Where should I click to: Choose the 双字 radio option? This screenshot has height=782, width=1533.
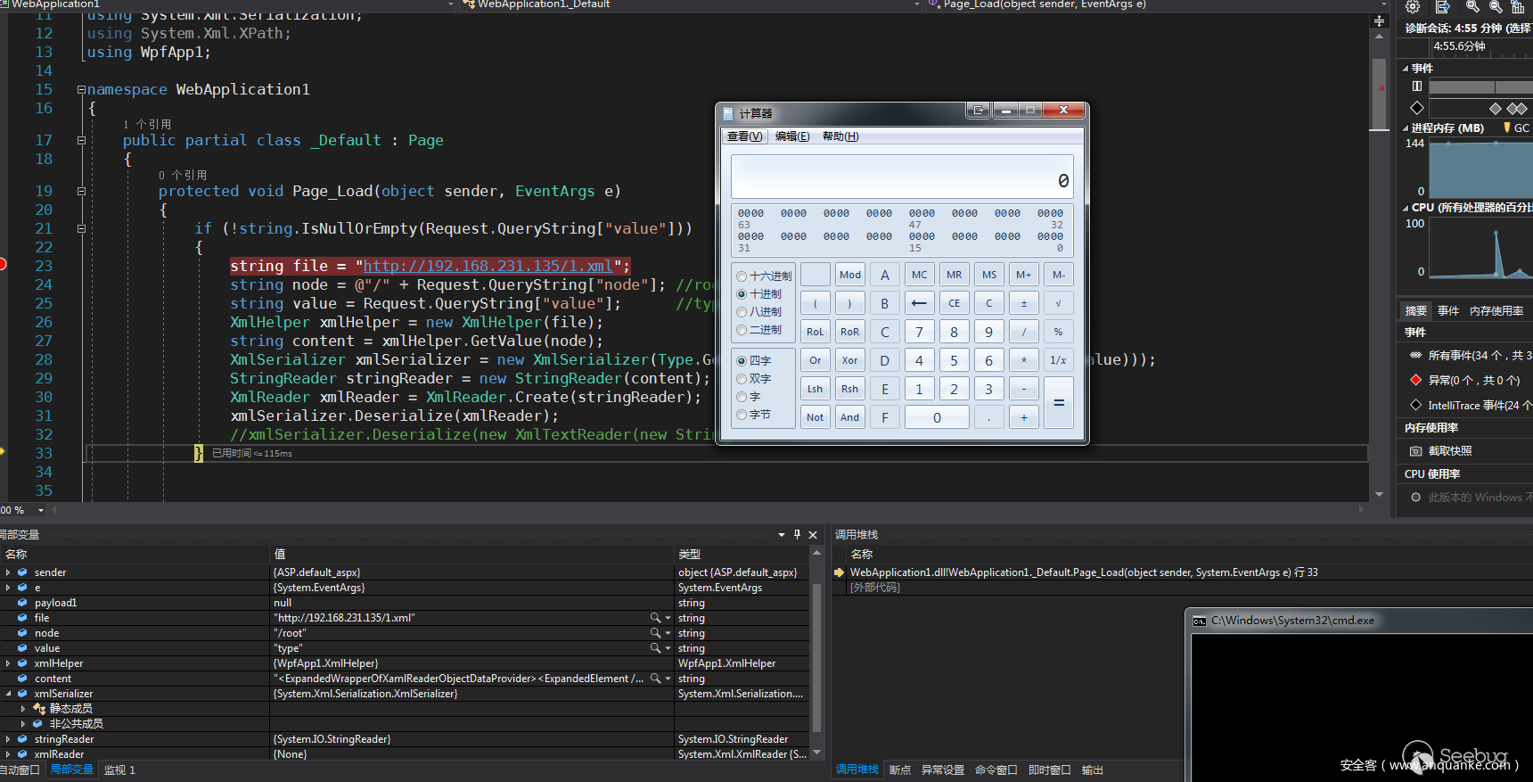742,379
